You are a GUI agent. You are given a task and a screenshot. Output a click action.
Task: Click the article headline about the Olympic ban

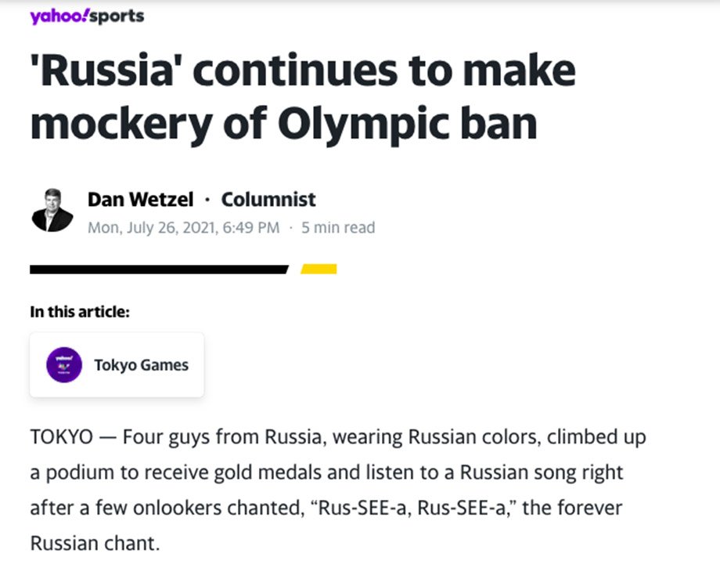(x=303, y=97)
